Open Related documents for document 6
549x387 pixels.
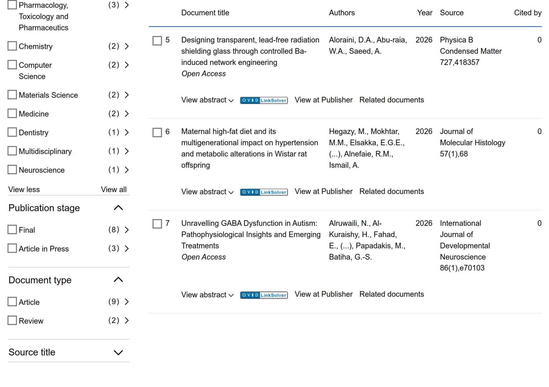pyautogui.click(x=391, y=191)
